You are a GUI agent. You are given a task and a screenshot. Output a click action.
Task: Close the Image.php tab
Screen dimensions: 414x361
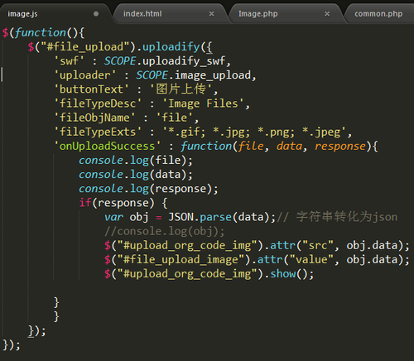tap(327, 14)
